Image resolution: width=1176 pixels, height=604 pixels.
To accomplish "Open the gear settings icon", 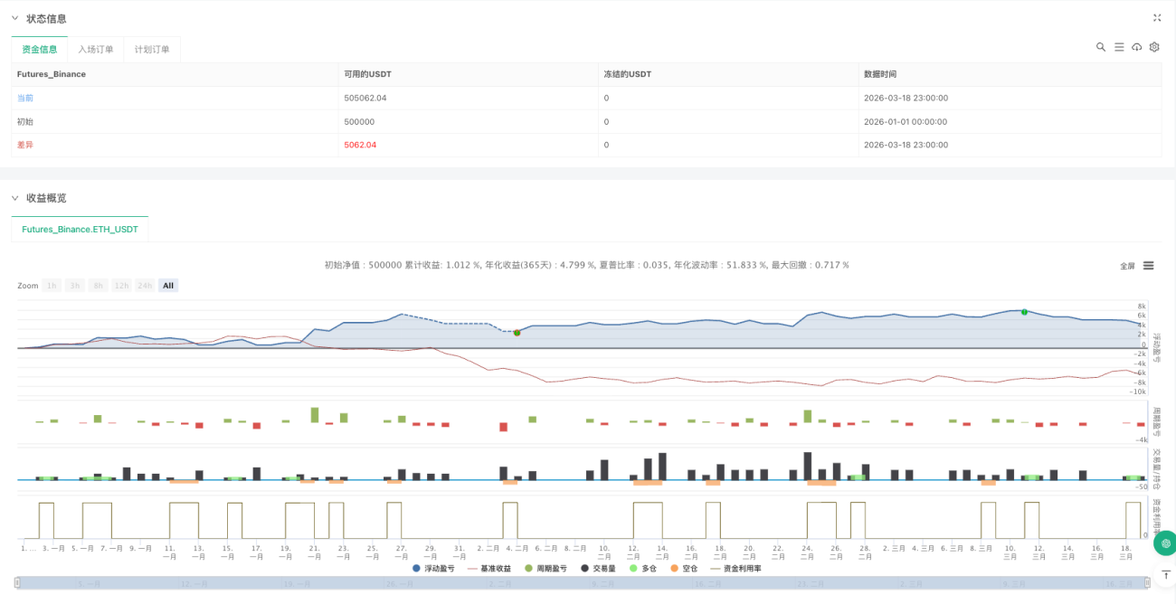I will point(1154,47).
